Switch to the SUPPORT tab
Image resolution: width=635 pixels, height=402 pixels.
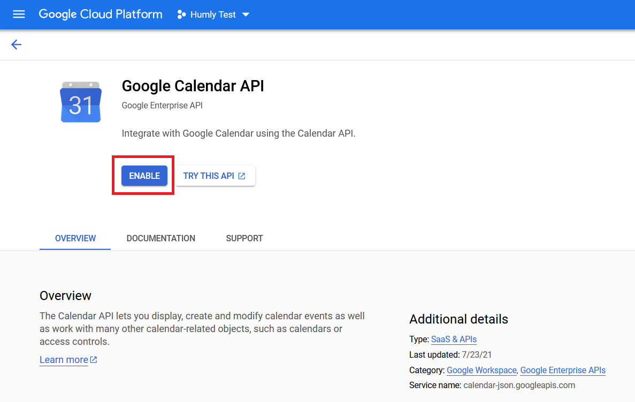[244, 238]
